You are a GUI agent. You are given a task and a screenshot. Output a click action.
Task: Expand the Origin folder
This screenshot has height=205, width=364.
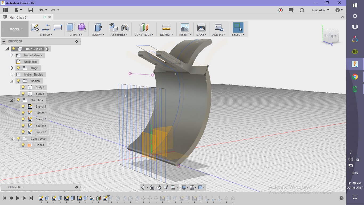[12, 68]
